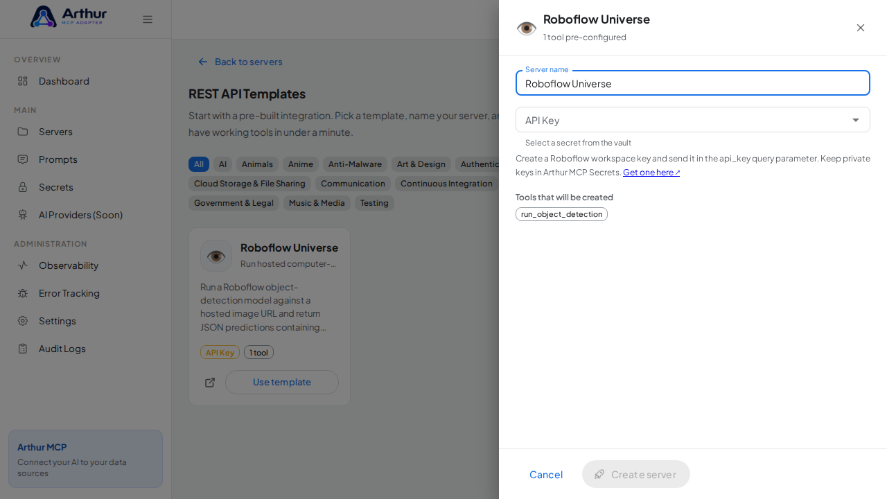Filter templates by Animals
Screen dimensions: 887x499
tap(257, 164)
